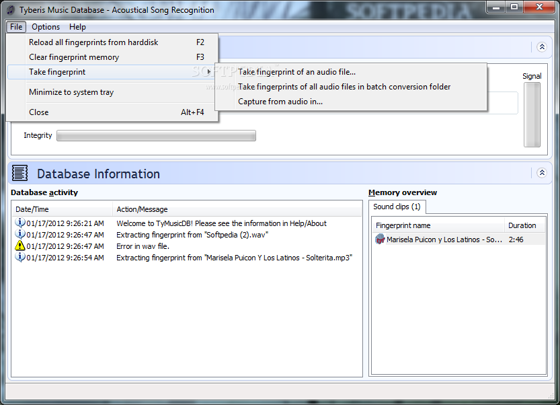Click the resize grip in the status bar corner
560x405 pixels.
pos(551,396)
